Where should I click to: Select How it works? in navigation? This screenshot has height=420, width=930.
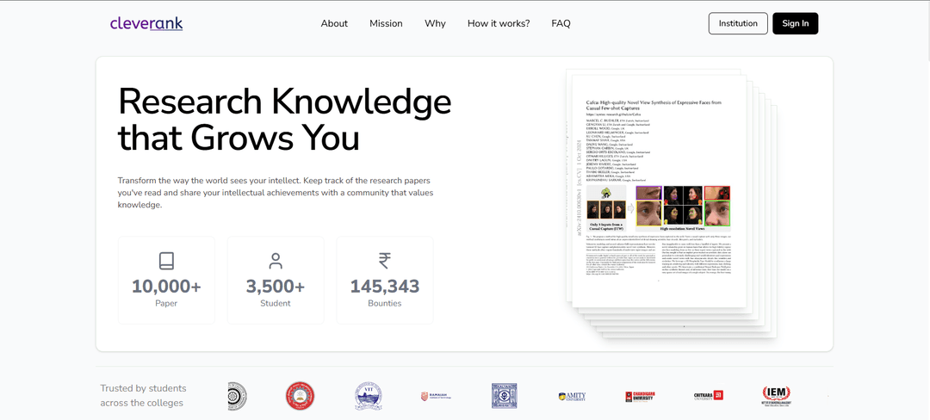(499, 24)
